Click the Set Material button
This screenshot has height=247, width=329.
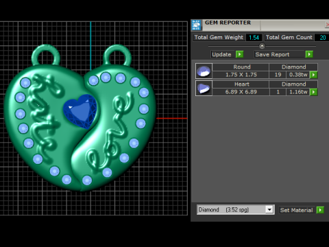pos(297,210)
